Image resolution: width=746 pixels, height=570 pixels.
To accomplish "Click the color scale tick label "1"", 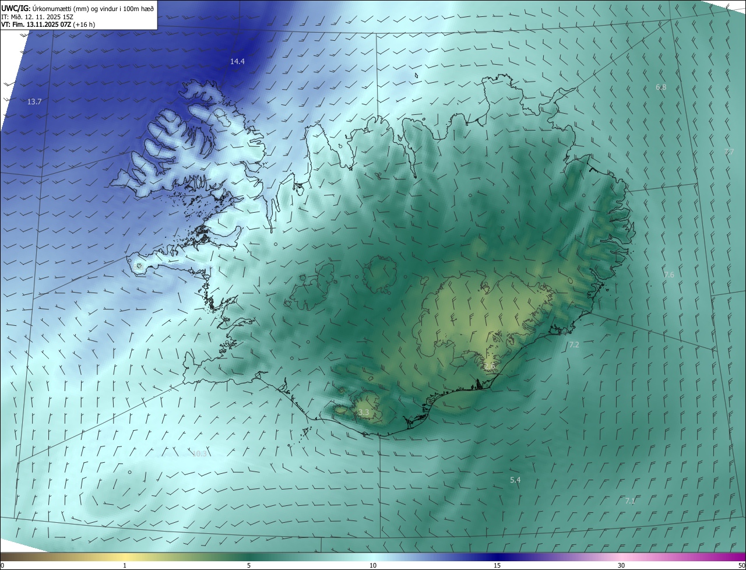I will pos(125,565).
